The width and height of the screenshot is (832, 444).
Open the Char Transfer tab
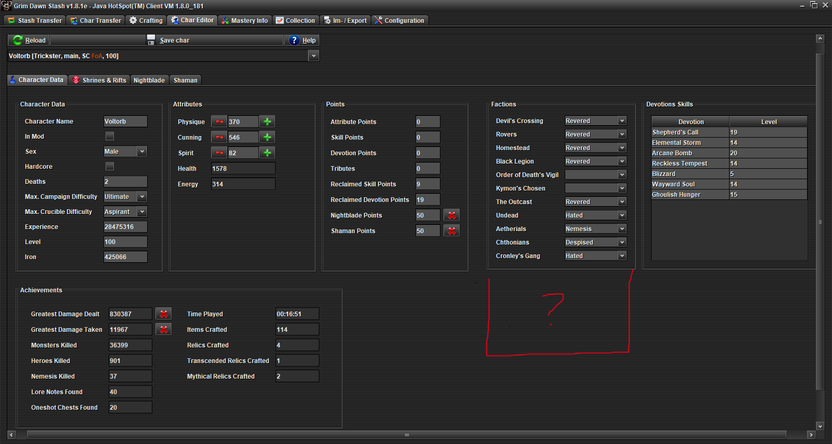(x=96, y=20)
